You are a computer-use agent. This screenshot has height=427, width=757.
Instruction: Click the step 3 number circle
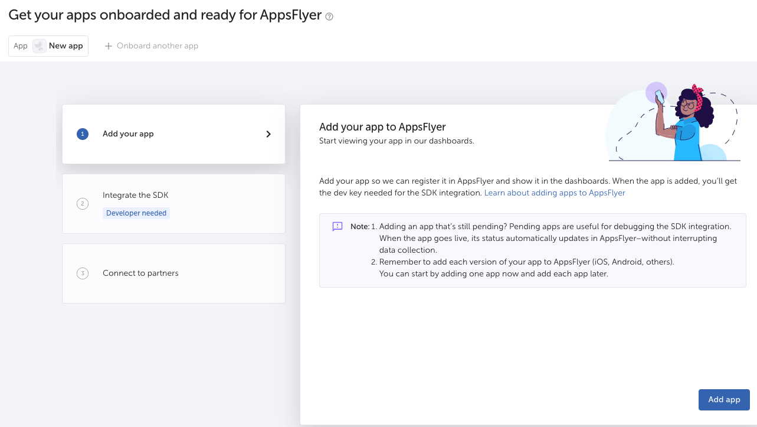pos(83,273)
